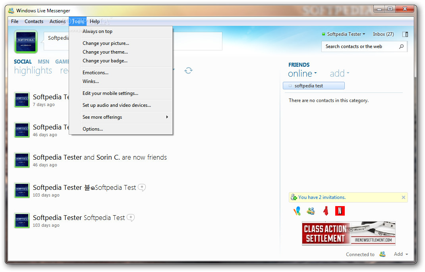
Task: Select Change your picture
Action: [x=121, y=43]
